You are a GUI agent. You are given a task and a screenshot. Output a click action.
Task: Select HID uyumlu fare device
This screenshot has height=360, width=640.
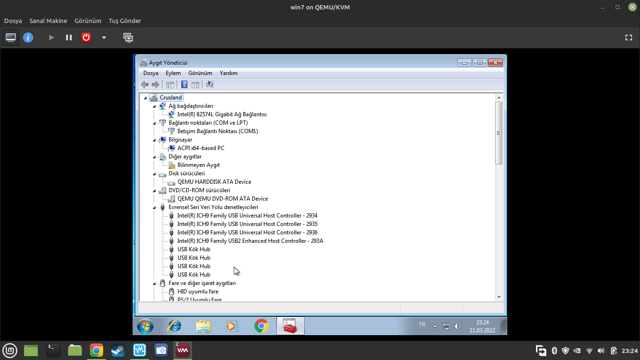[x=198, y=292]
